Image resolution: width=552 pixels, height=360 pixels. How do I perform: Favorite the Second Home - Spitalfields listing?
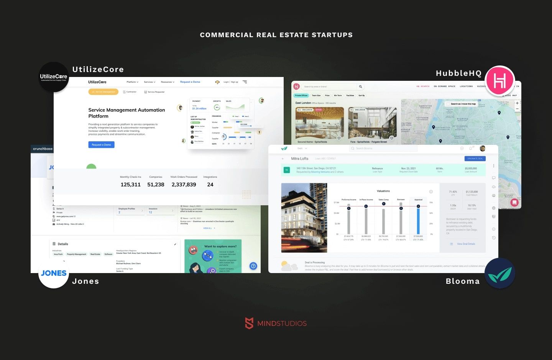339,138
